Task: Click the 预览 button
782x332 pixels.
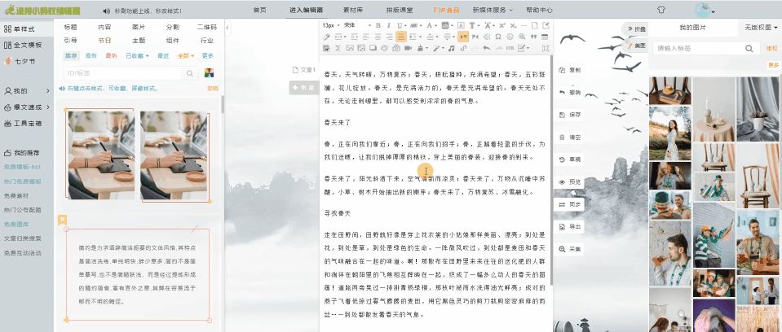Action: coord(570,182)
